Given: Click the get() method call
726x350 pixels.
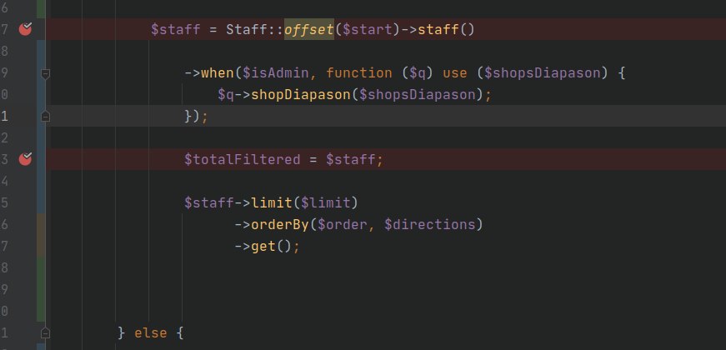Looking at the screenshot, I should (272, 246).
